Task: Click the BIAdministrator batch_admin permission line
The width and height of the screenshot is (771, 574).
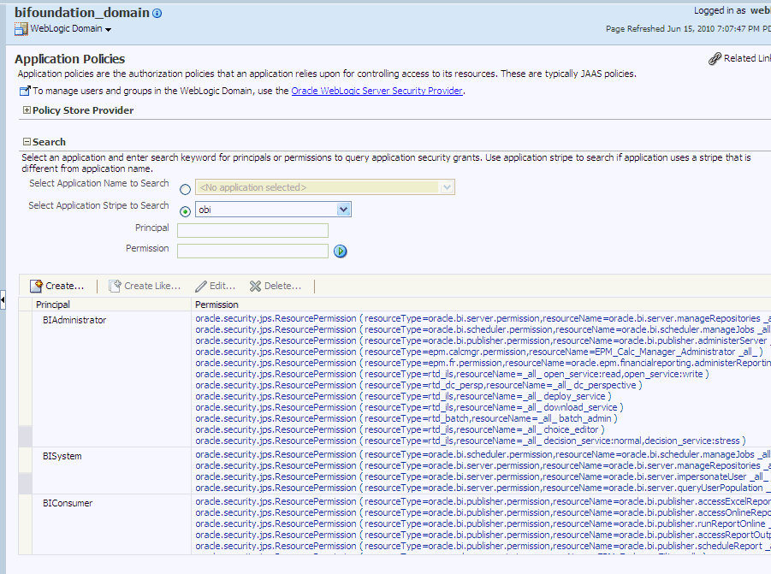Action: click(x=406, y=418)
